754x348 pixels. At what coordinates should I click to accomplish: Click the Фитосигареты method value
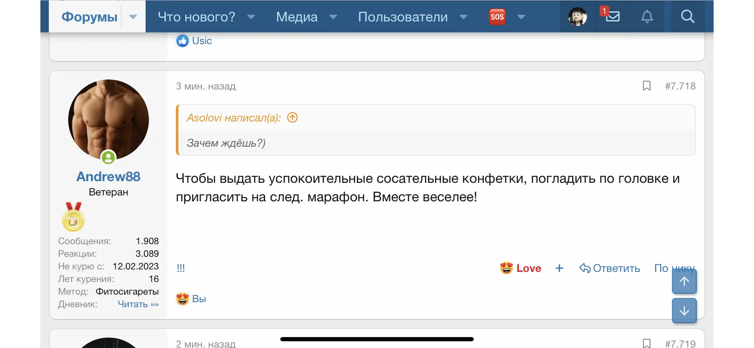tap(127, 292)
